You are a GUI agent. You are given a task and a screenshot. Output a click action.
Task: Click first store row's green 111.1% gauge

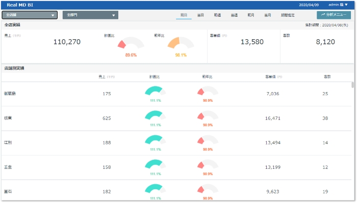click(x=156, y=91)
